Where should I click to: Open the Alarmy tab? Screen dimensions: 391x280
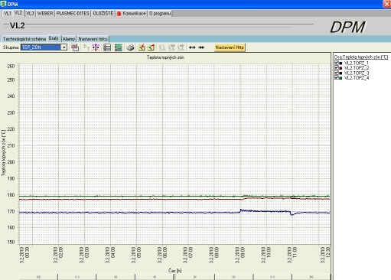(x=69, y=39)
